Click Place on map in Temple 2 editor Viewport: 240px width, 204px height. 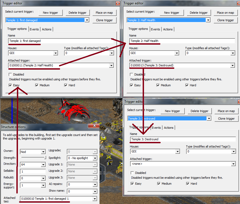[x=225, y=13]
